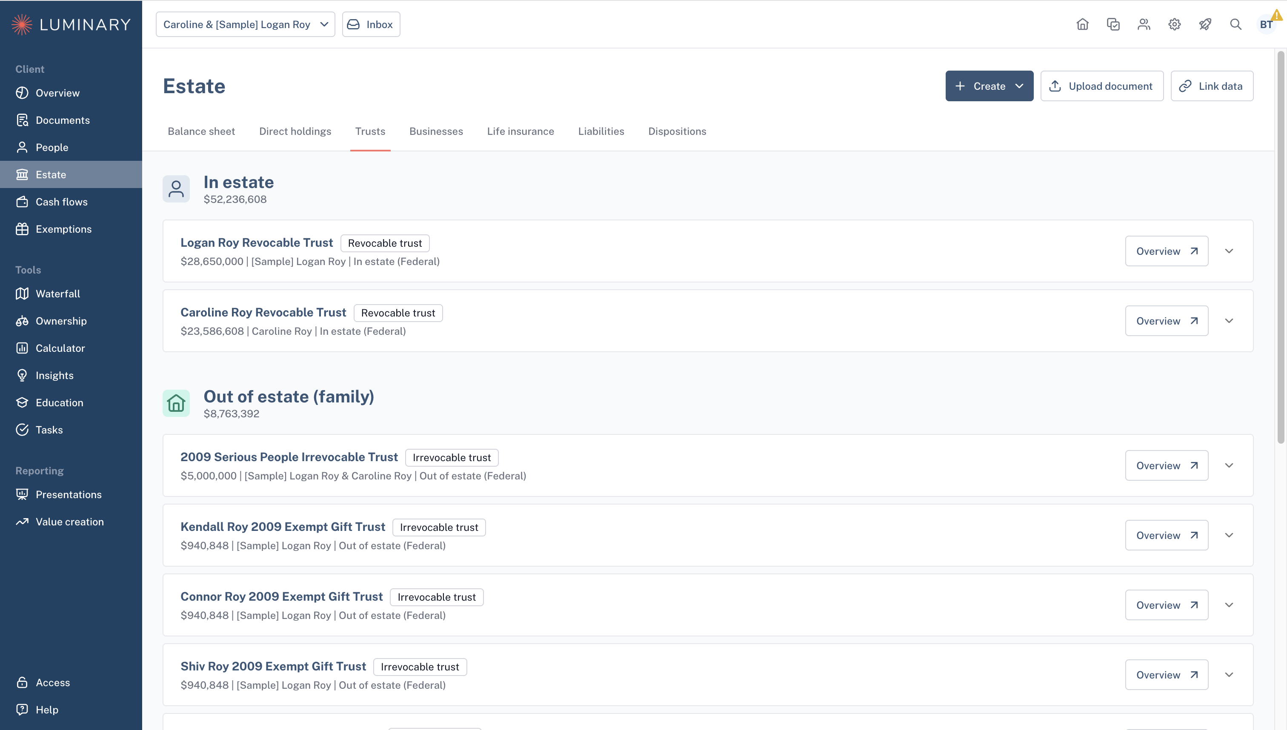Image resolution: width=1287 pixels, height=730 pixels.
Task: Go to Documents in the sidebar
Action: pyautogui.click(x=71, y=120)
